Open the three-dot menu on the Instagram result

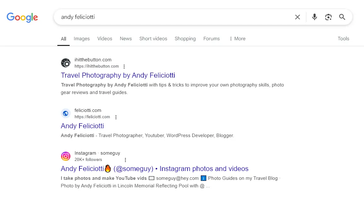coord(125,160)
